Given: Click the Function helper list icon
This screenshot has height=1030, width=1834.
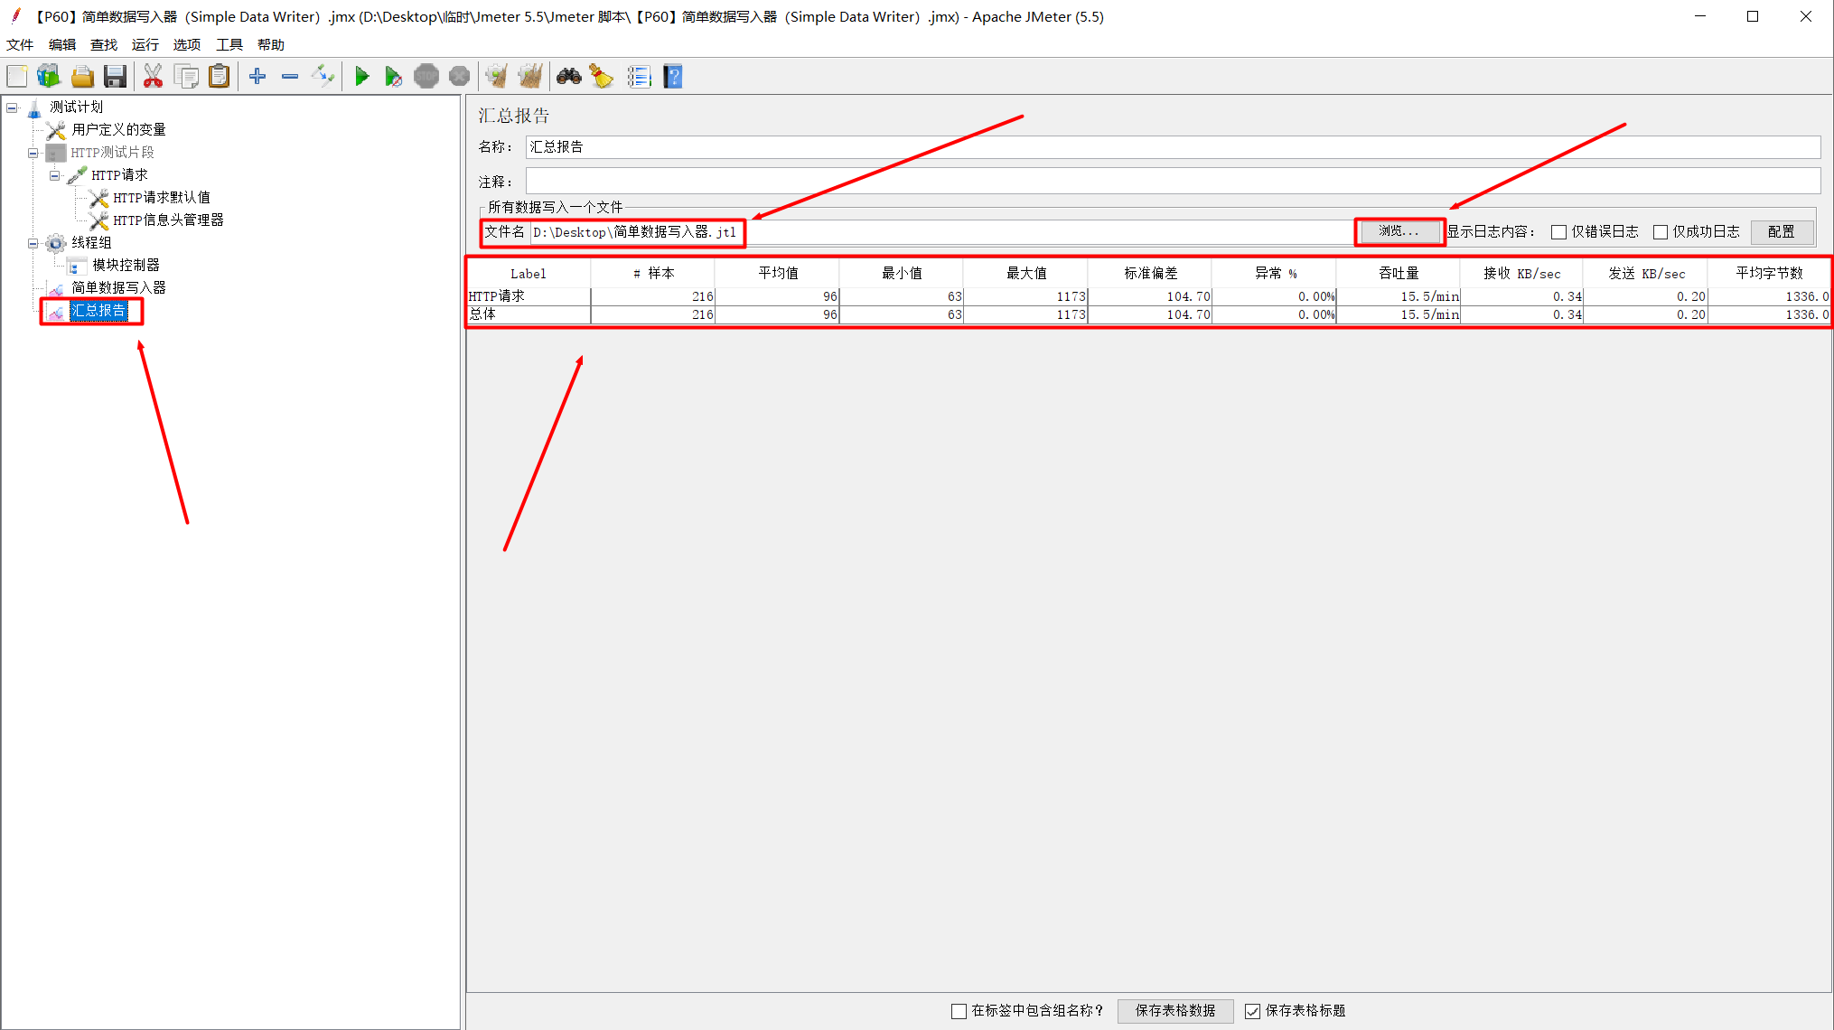Looking at the screenshot, I should pos(639,77).
